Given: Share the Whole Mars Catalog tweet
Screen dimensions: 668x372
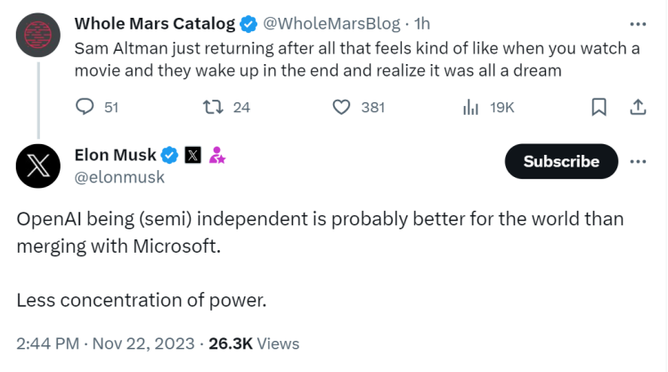Looking at the screenshot, I should pos(638,107).
